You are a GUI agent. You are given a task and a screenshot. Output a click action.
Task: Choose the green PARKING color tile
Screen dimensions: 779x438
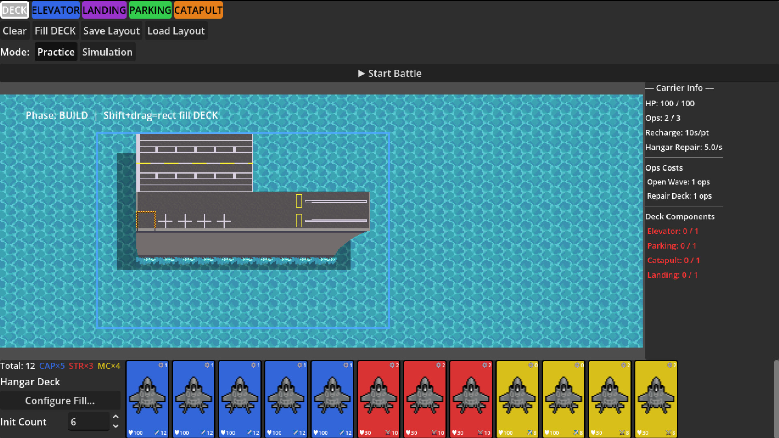point(150,10)
